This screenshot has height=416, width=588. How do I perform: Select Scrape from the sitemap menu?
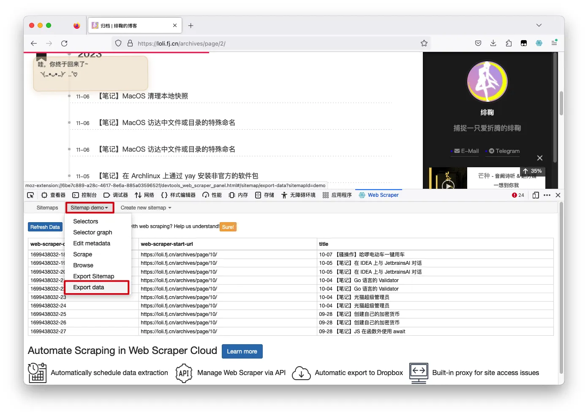83,254
